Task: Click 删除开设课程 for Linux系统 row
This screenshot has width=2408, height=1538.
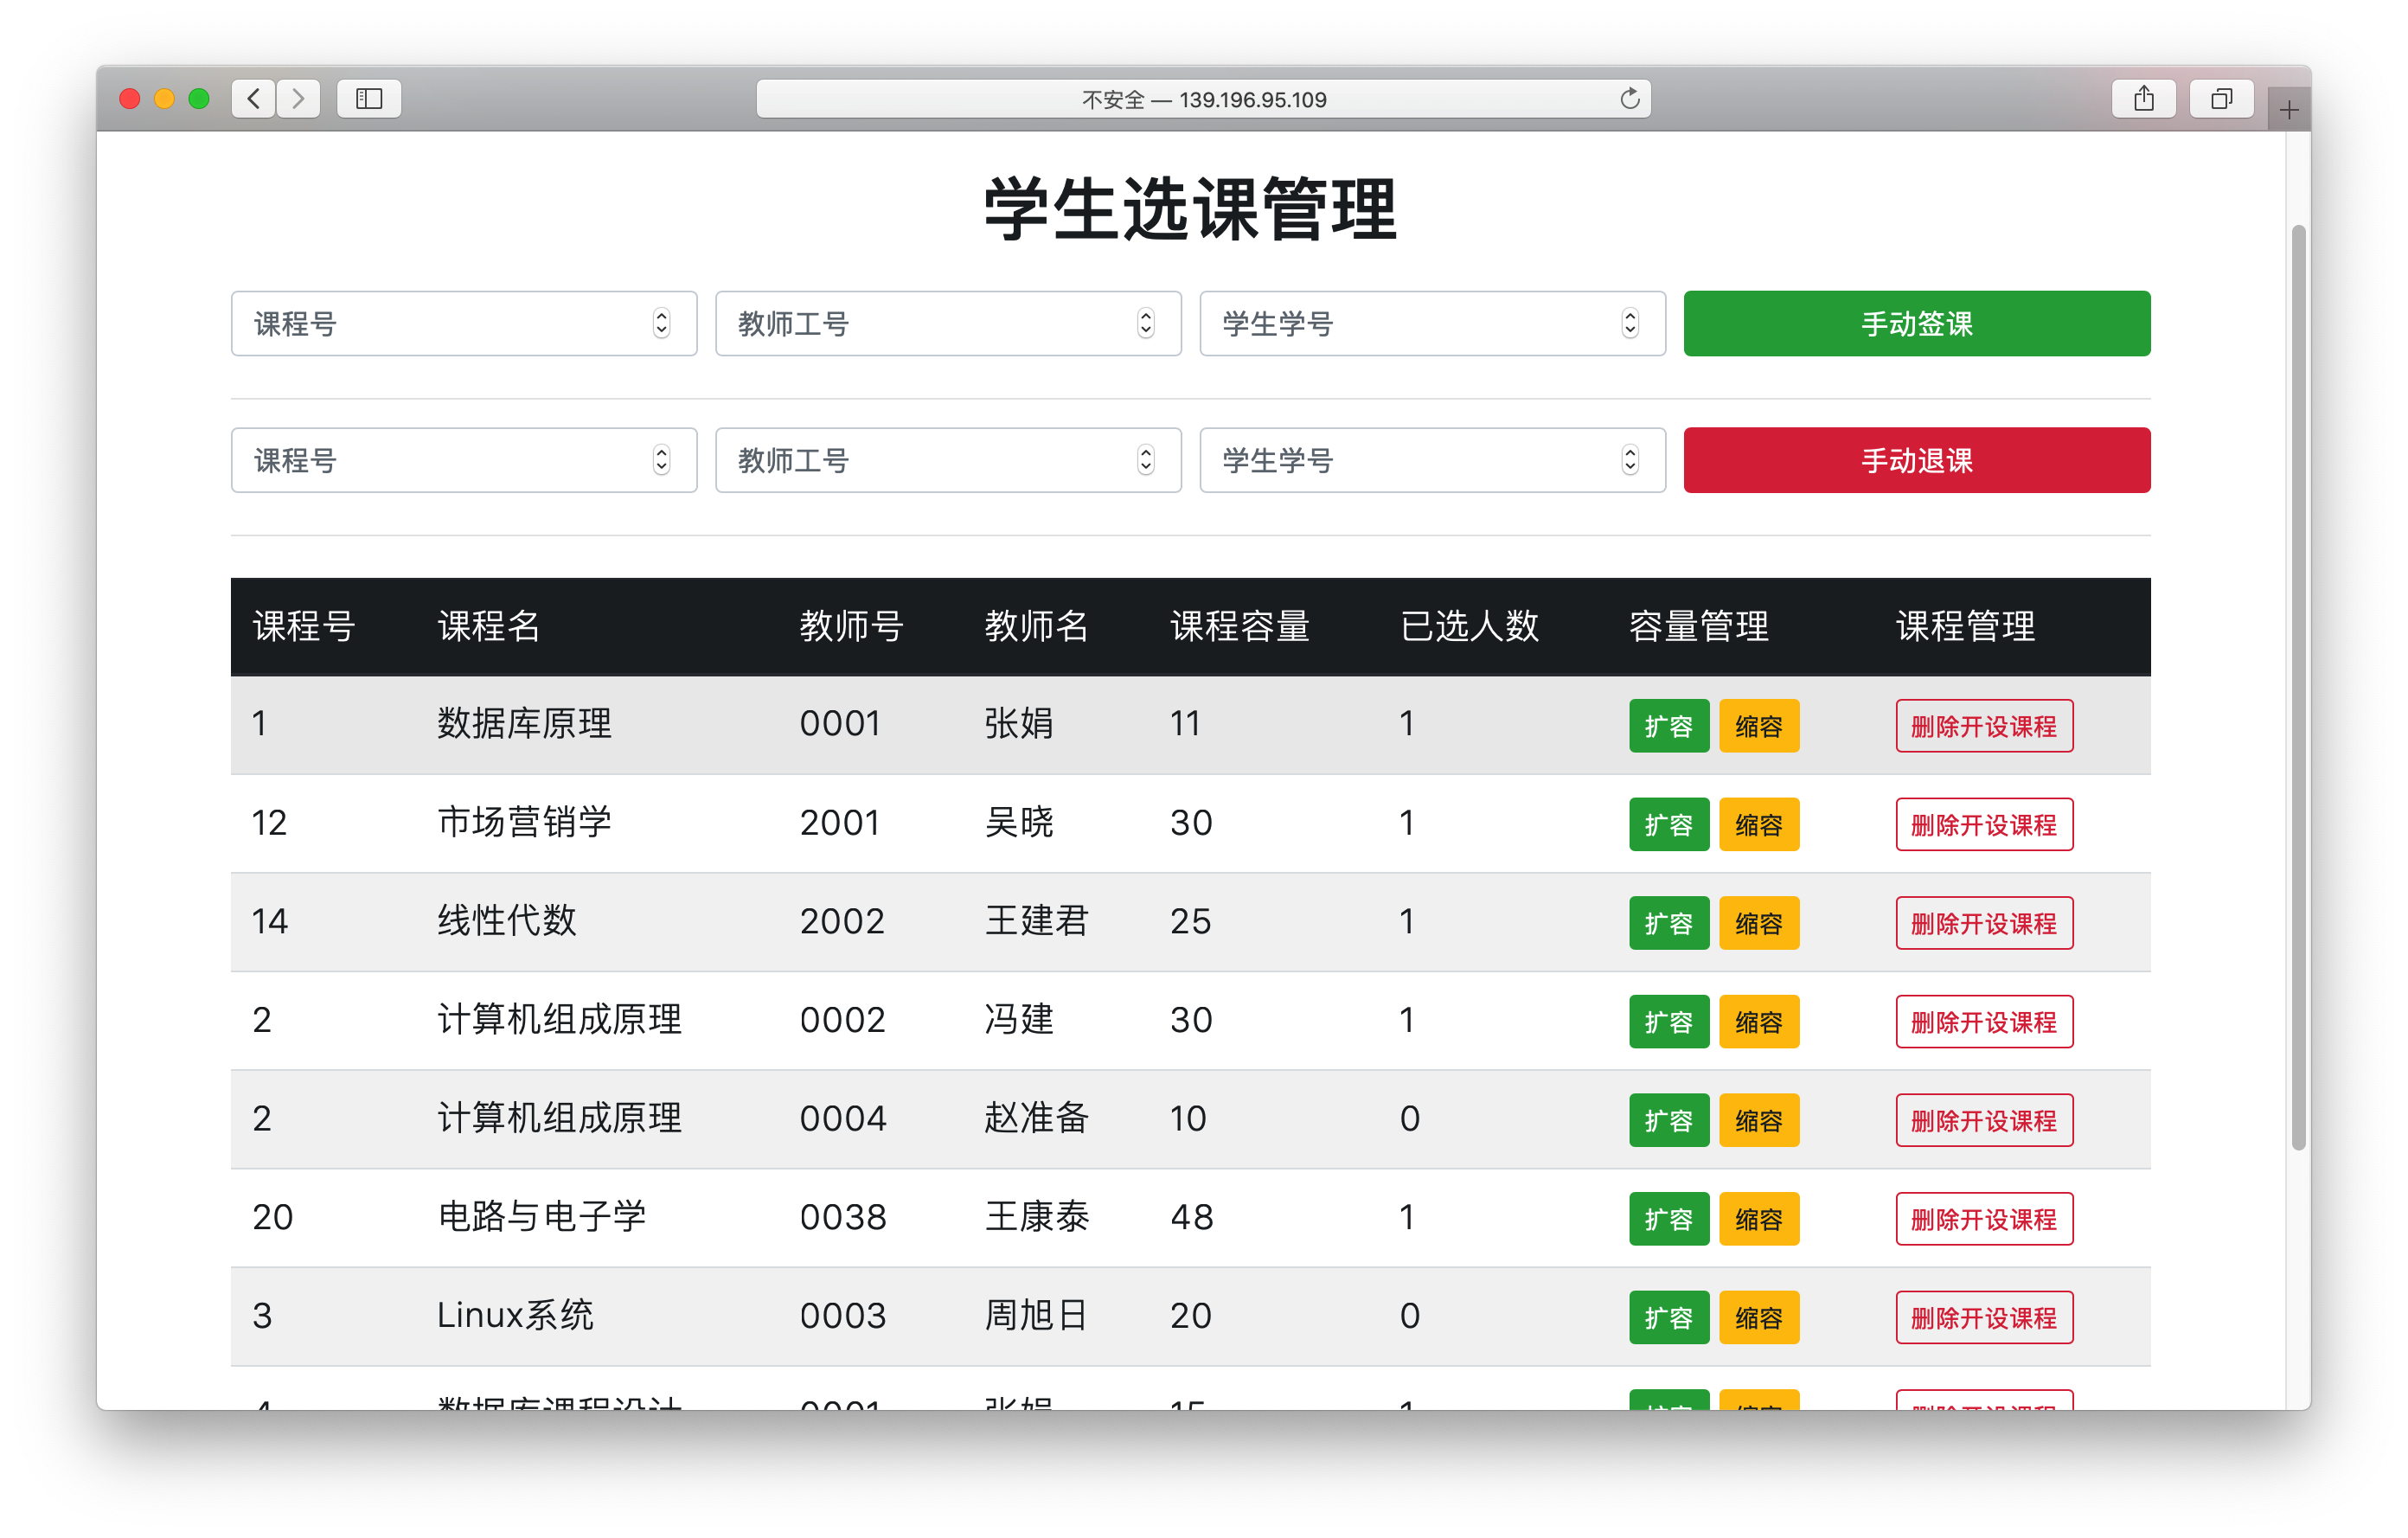Action: pyautogui.click(x=1983, y=1317)
